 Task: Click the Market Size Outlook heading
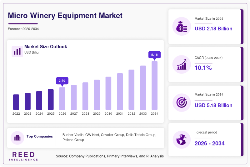pyautogui.click(x=46, y=47)
